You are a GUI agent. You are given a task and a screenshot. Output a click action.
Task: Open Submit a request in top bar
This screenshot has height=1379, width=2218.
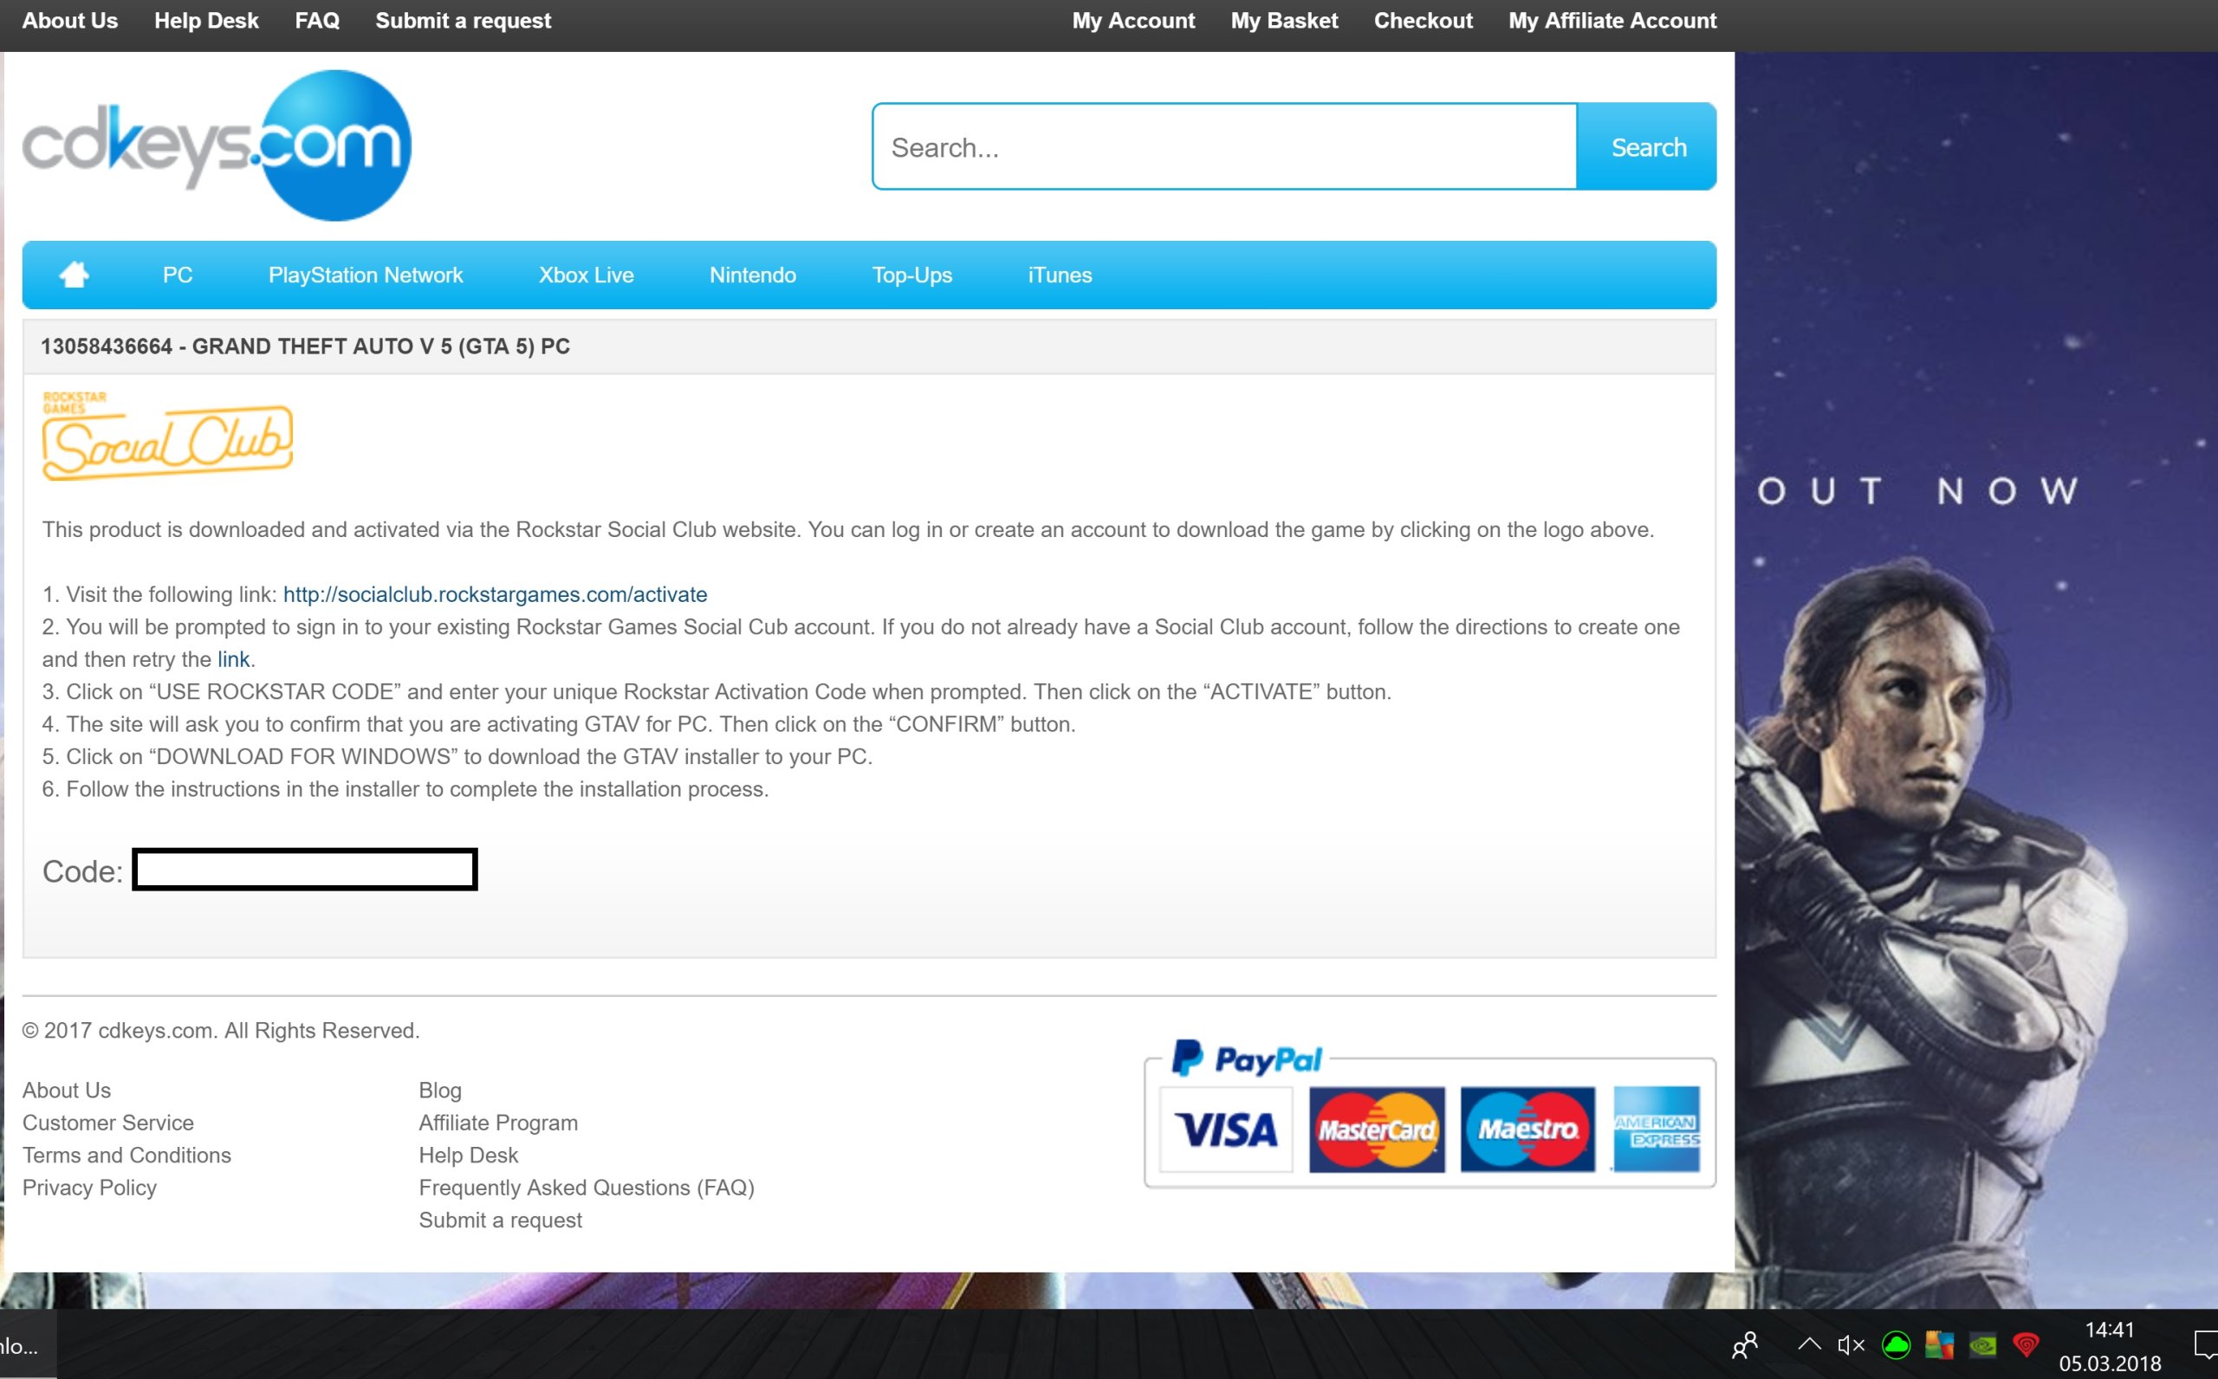click(464, 21)
